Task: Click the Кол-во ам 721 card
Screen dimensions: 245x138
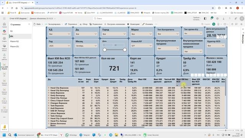Action: 114,66
